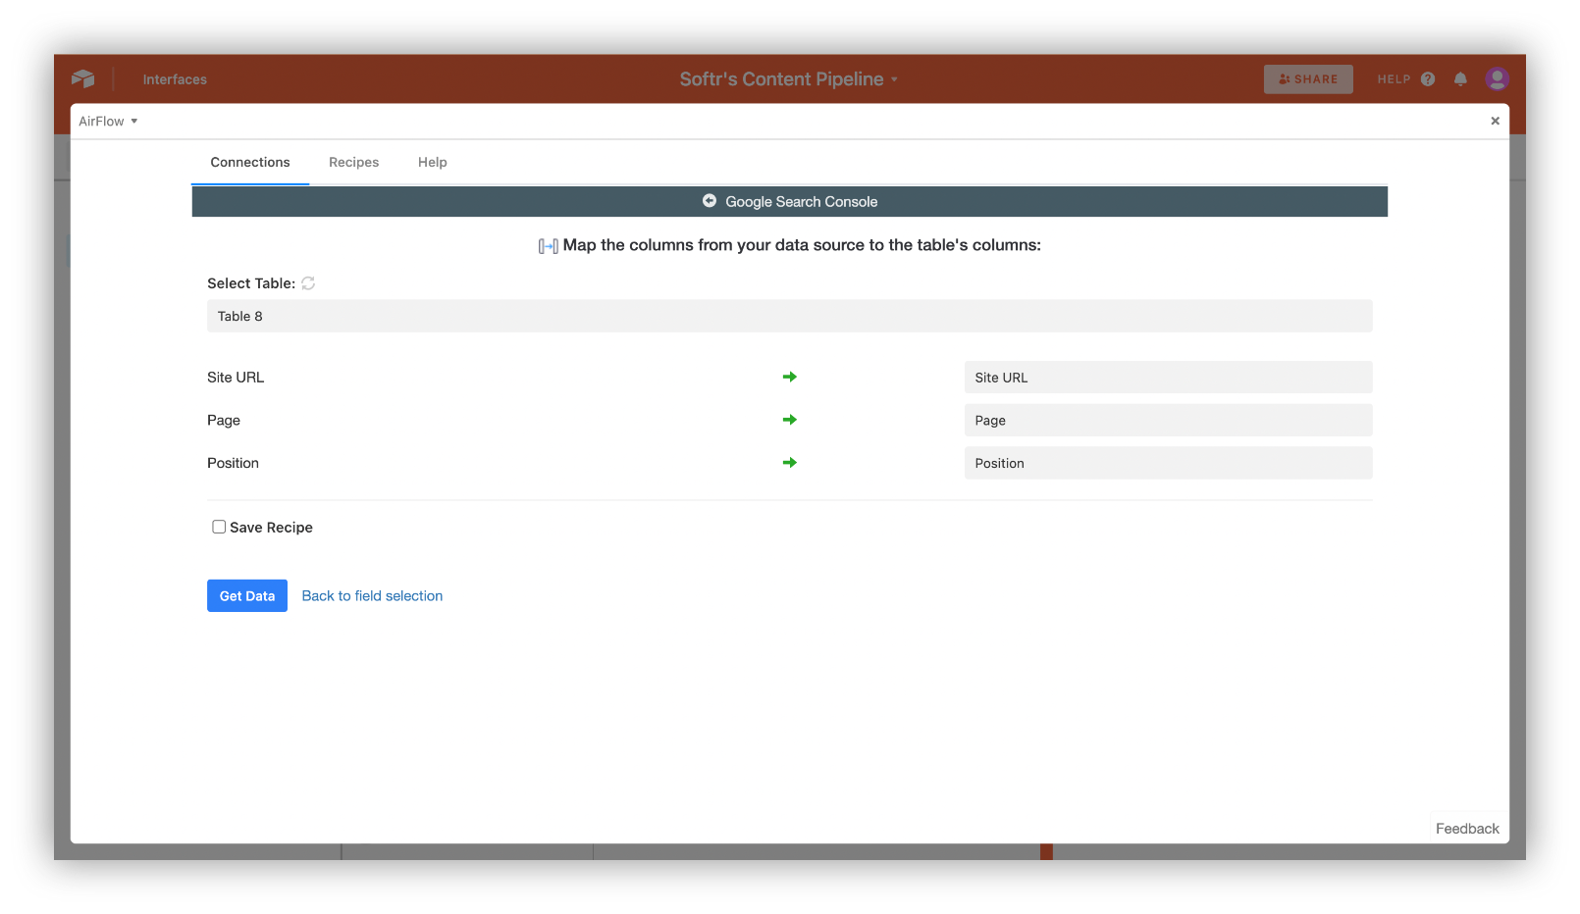Click the Save Recipe label text
The width and height of the screenshot is (1580, 914).
coord(271,528)
